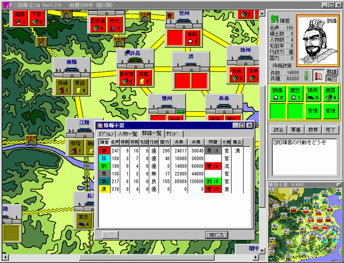This screenshot has width=344, height=263.
Task: Click the teal 袁s faction cell
Action: tap(104, 181)
